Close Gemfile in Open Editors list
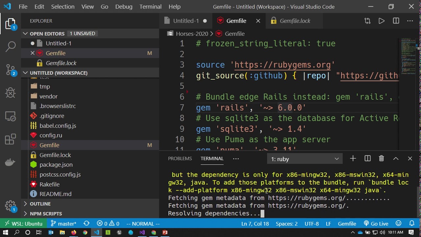421x237 pixels. point(33,53)
